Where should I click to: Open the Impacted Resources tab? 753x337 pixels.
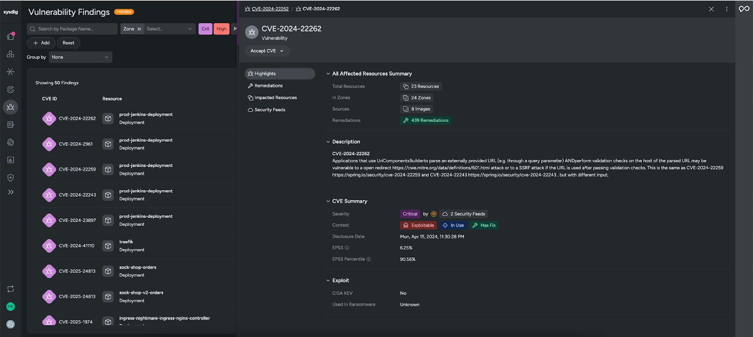275,98
